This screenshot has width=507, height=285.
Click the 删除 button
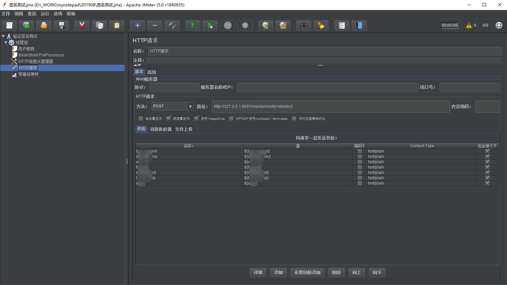tap(336, 273)
